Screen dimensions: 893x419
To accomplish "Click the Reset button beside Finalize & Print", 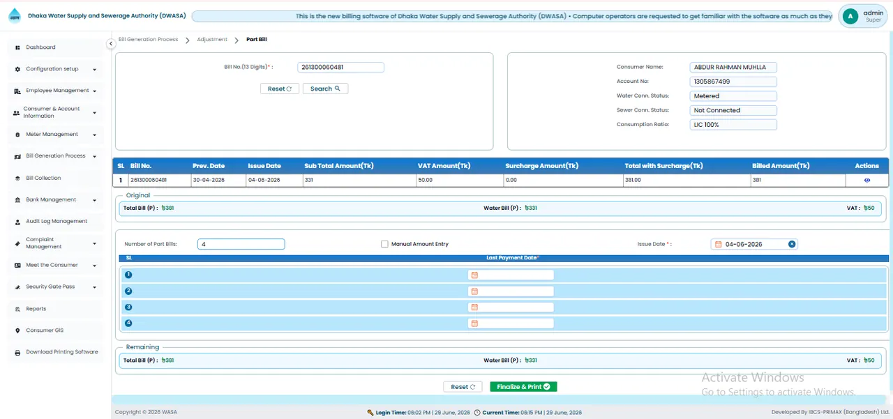I will pyautogui.click(x=463, y=387).
